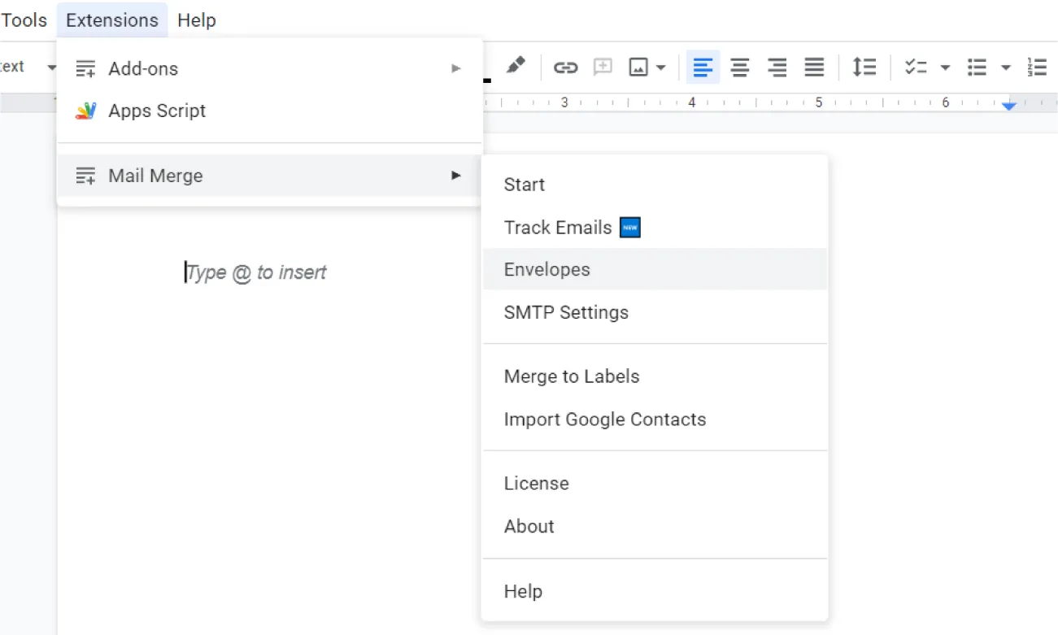
Task: Click the blue indent marker on ruler
Action: [x=1008, y=104]
